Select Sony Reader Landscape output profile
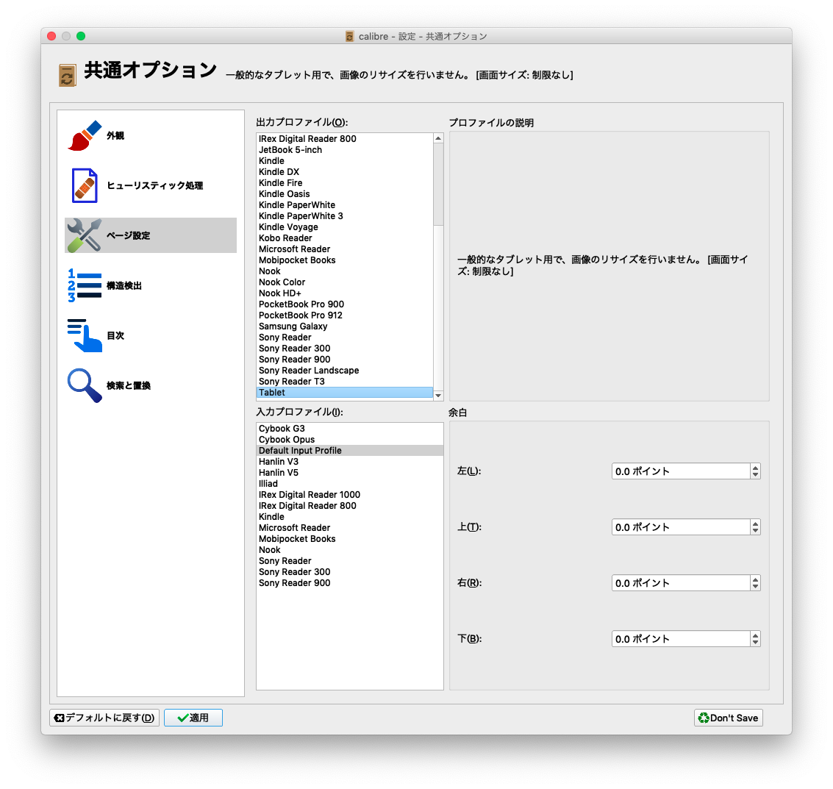Viewport: 833px width, 789px height. (345, 371)
